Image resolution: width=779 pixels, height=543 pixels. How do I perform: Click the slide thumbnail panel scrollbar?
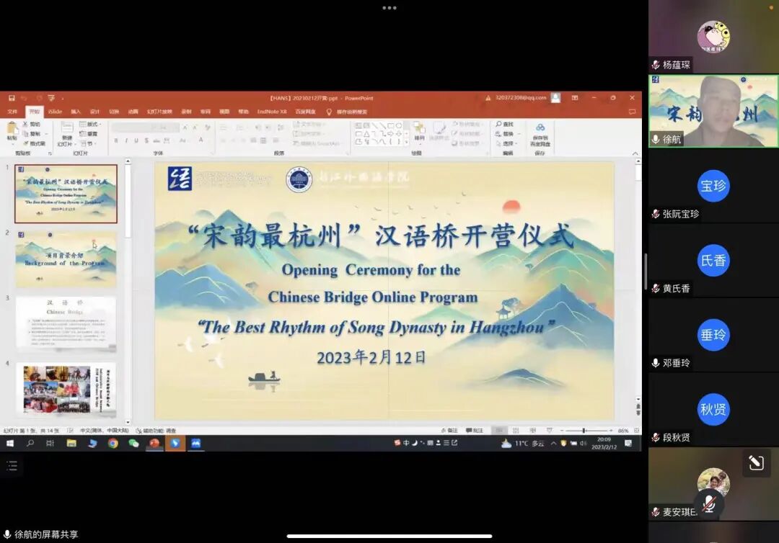[128, 292]
